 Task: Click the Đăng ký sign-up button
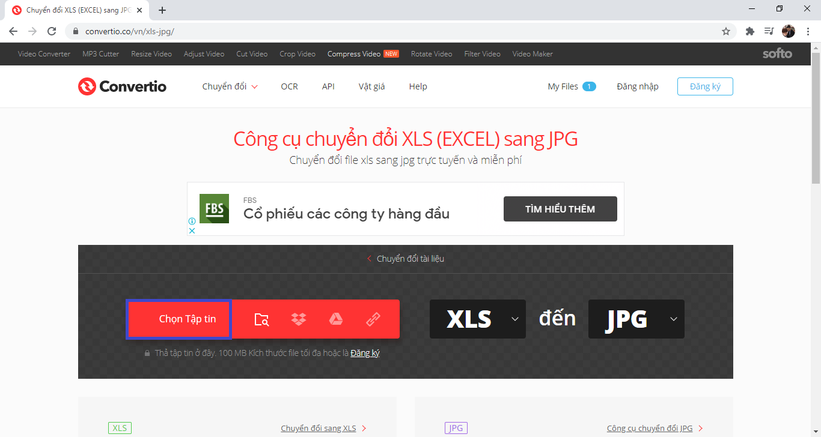click(x=705, y=86)
